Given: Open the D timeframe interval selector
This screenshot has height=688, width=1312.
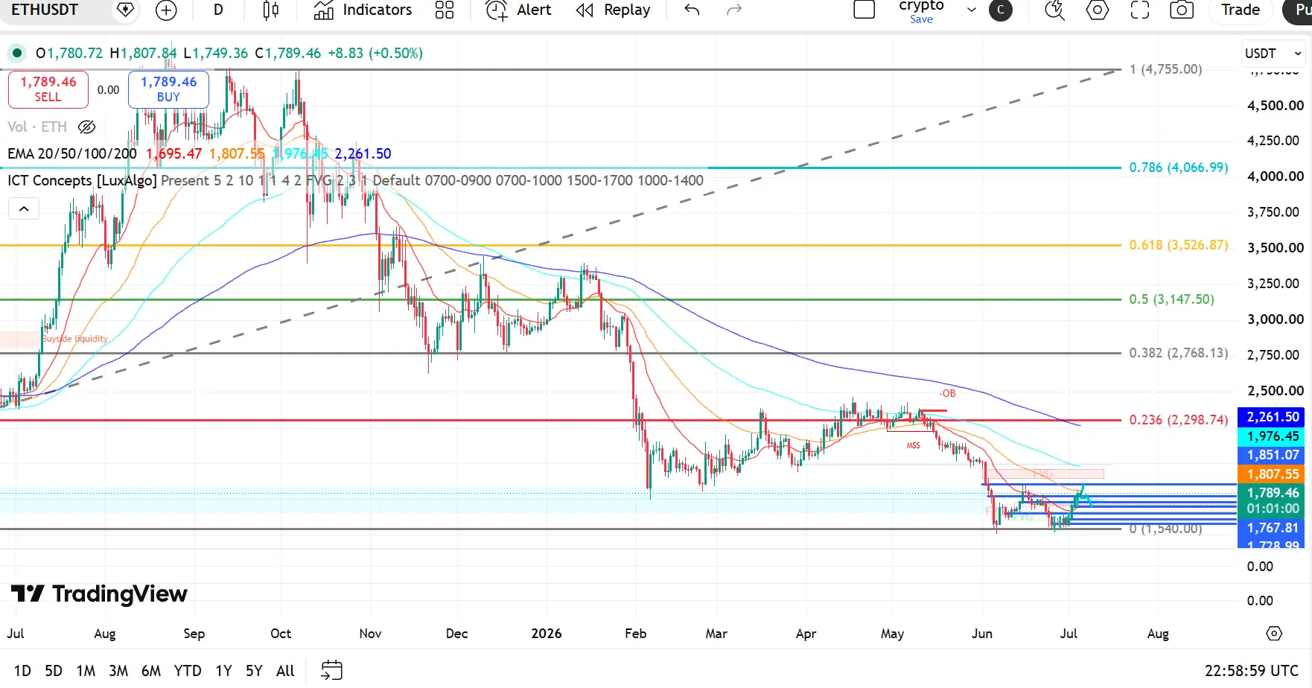Looking at the screenshot, I should [x=218, y=10].
